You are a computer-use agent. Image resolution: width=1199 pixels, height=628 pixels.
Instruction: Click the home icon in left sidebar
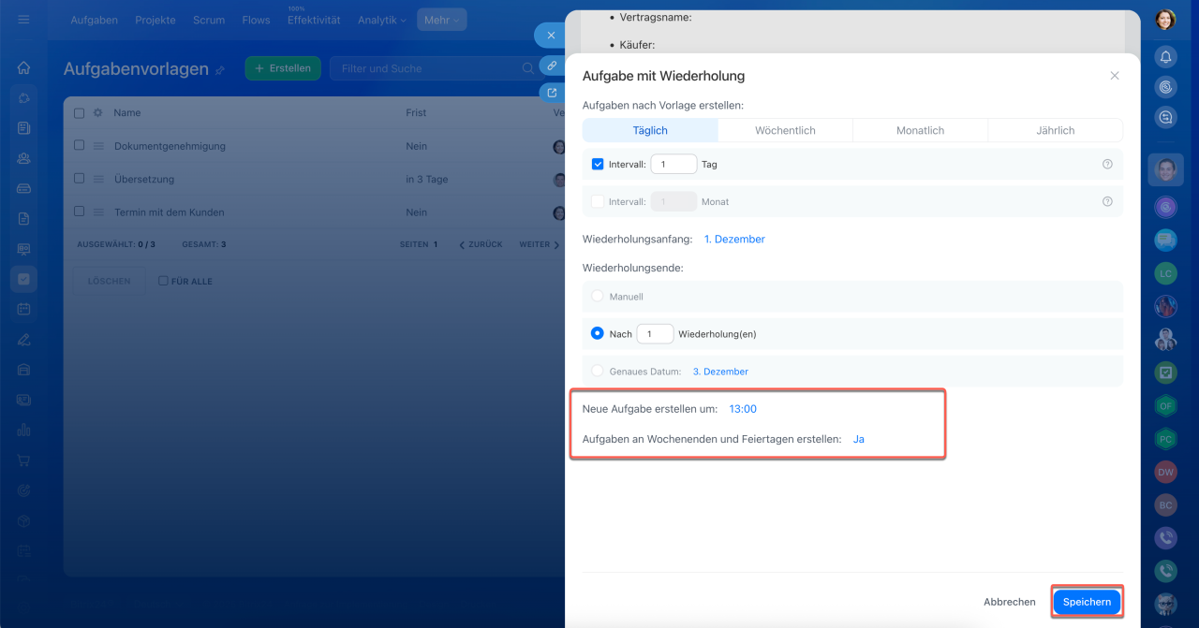(23, 67)
